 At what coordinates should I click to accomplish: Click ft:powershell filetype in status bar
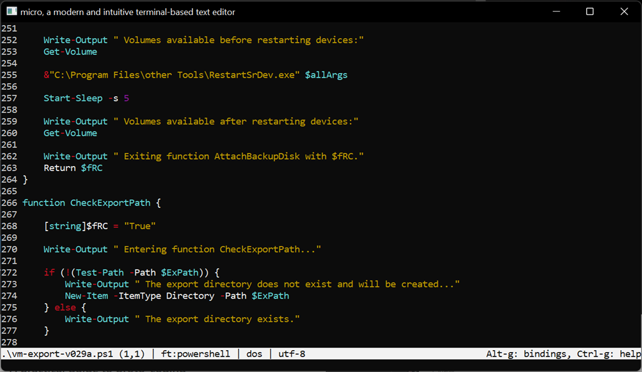point(196,354)
